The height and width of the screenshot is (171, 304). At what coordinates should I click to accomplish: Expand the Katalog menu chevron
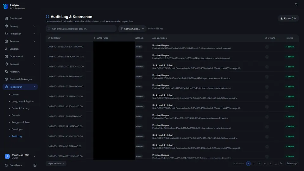(x=34, y=26)
